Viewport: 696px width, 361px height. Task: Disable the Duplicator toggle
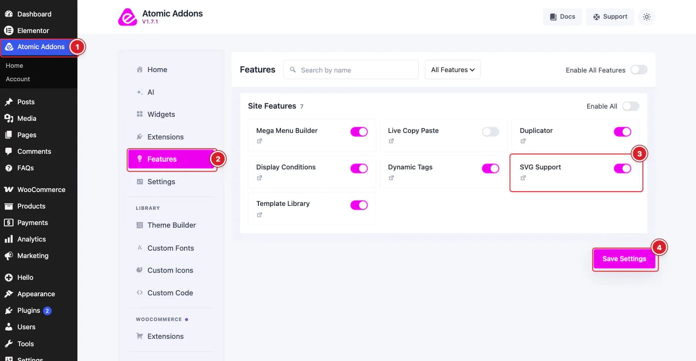click(x=622, y=132)
